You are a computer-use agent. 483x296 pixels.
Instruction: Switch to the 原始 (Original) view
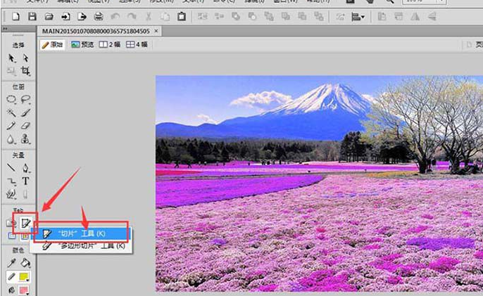(53, 44)
